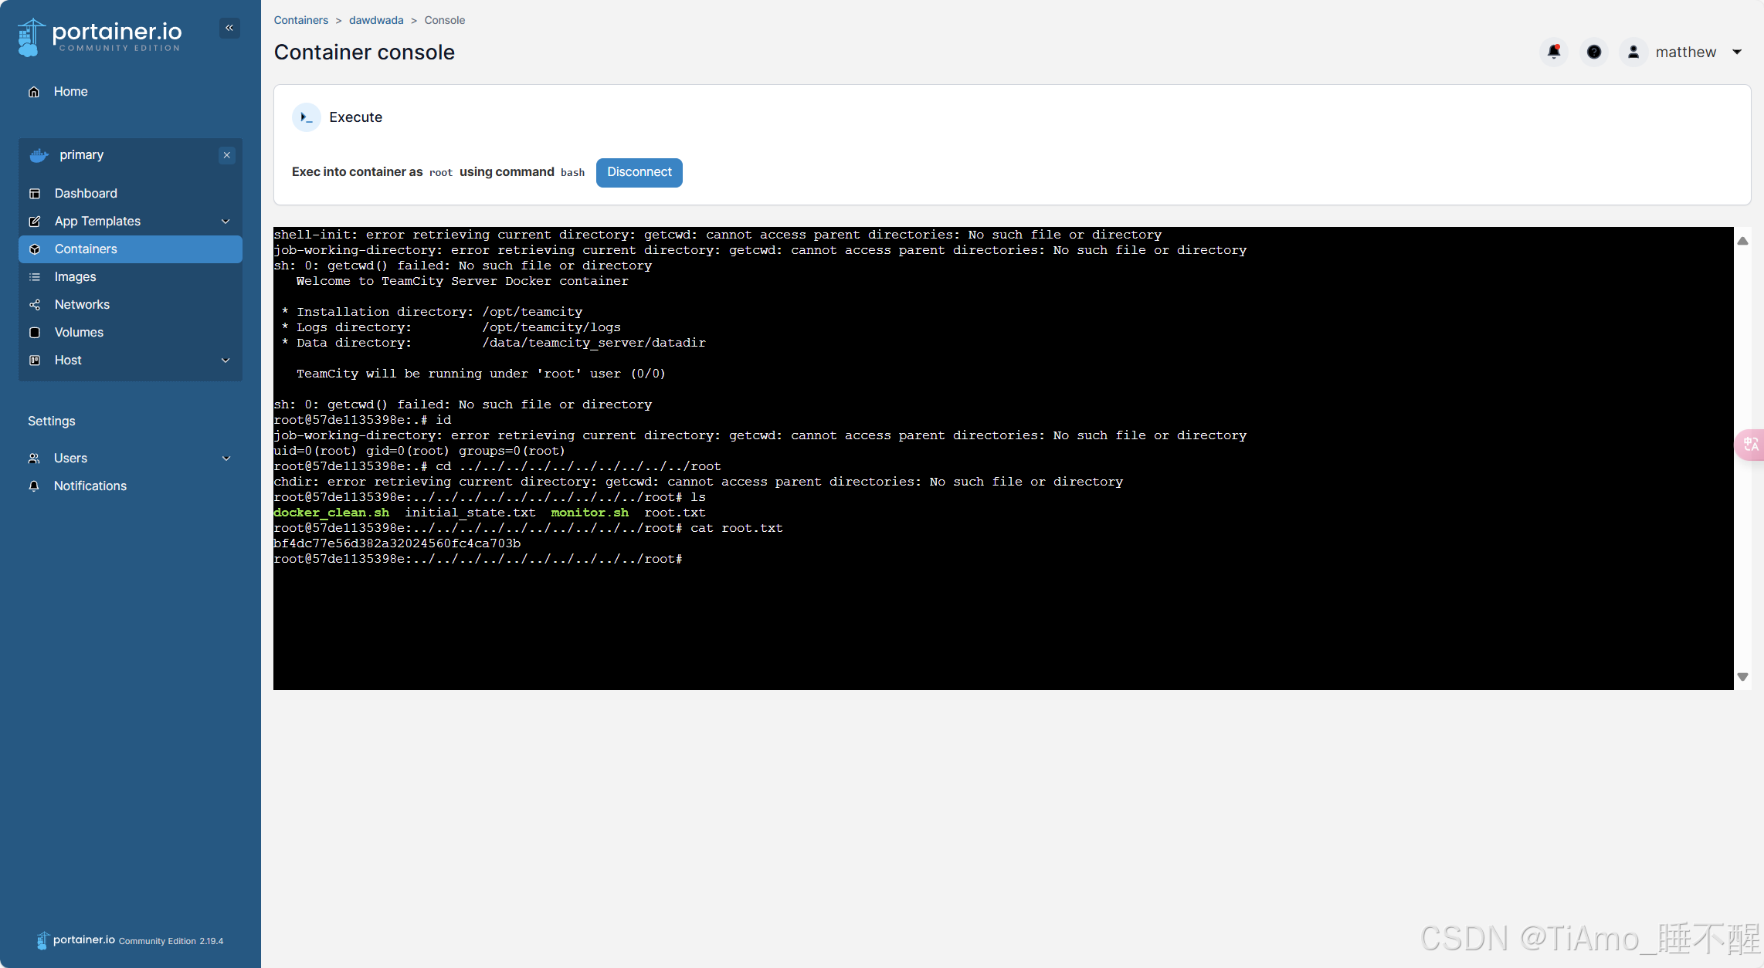1764x968 pixels.
Task: Click the uid=0(root) output line
Action: pyautogui.click(x=419, y=451)
